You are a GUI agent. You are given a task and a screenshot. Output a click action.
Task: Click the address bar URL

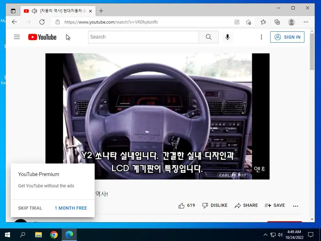pyautogui.click(x=111, y=22)
